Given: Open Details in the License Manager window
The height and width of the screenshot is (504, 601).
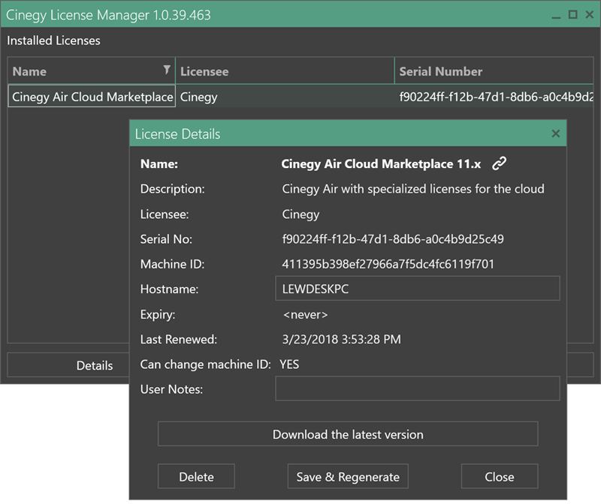Looking at the screenshot, I should point(68,365).
